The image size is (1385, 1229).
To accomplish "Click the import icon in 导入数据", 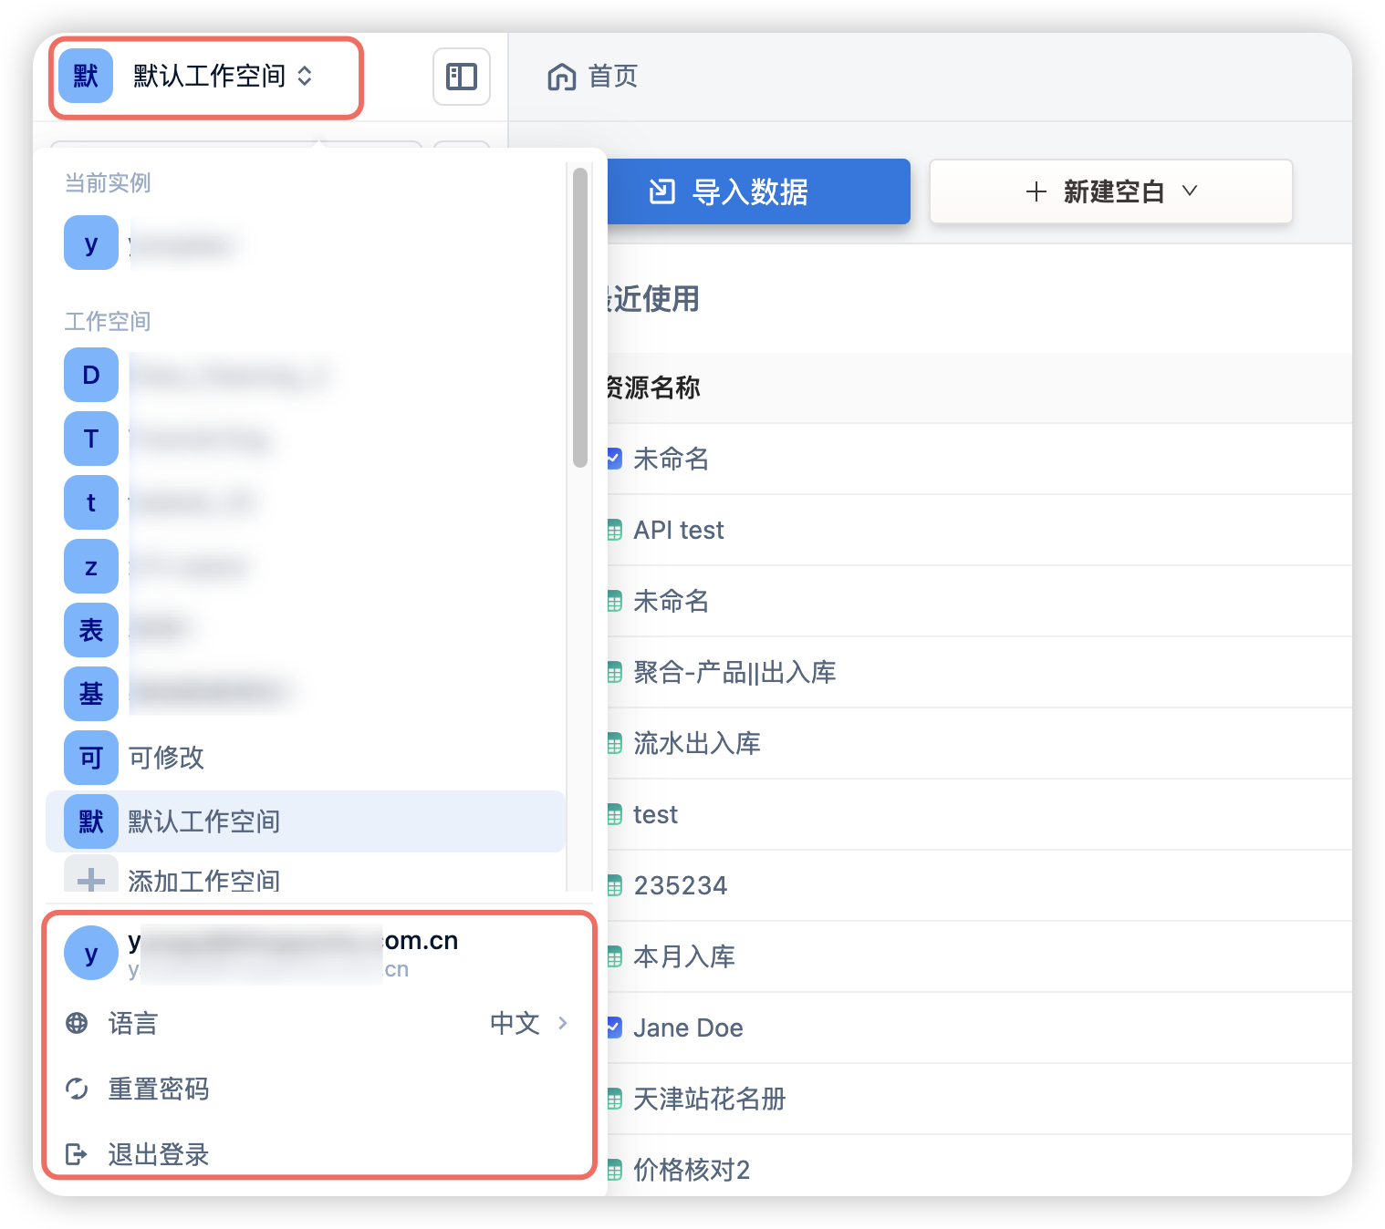I will pos(662,191).
